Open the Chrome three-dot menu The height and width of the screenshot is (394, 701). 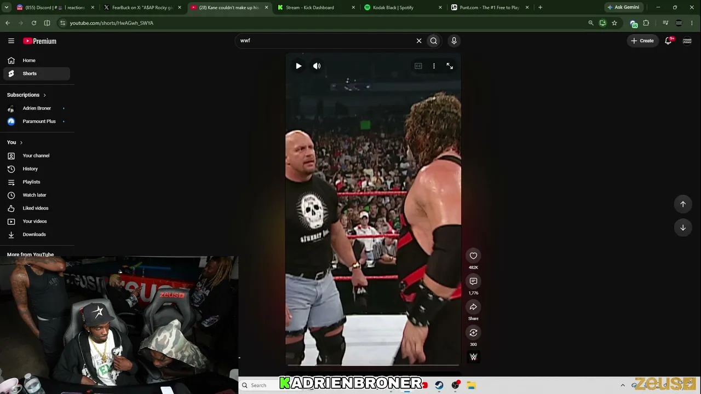click(x=693, y=23)
